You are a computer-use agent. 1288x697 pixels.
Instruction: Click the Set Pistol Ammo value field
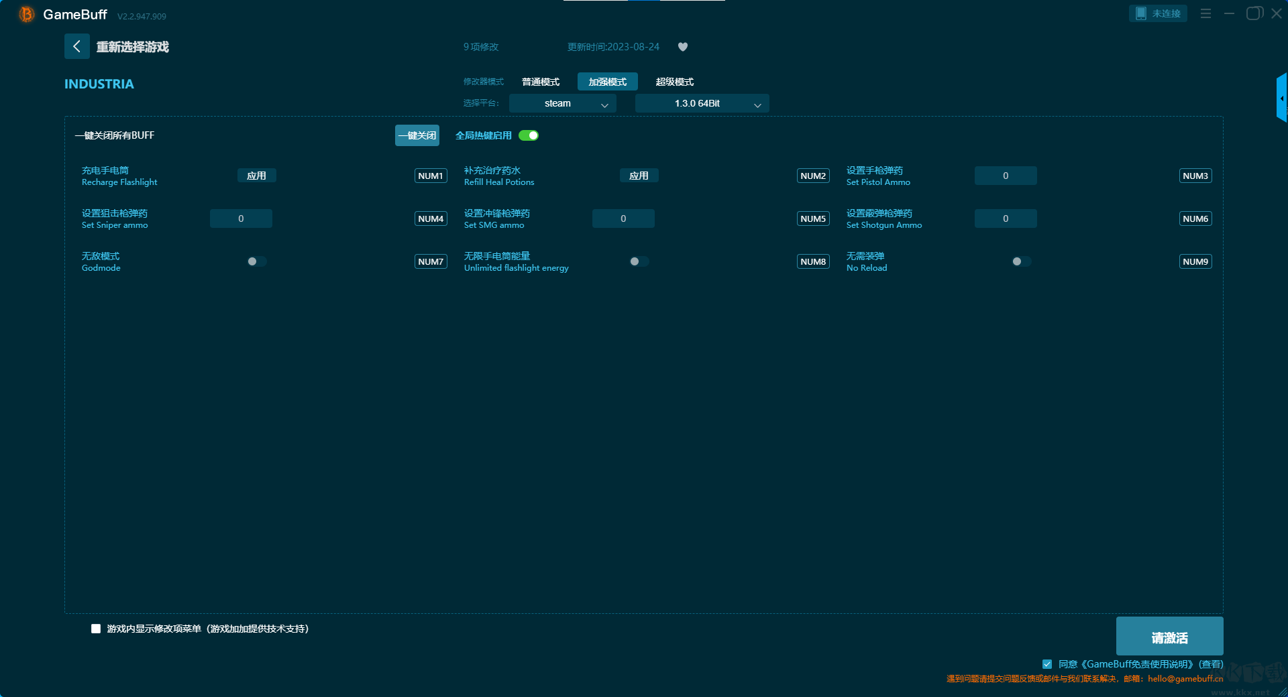pos(1006,176)
